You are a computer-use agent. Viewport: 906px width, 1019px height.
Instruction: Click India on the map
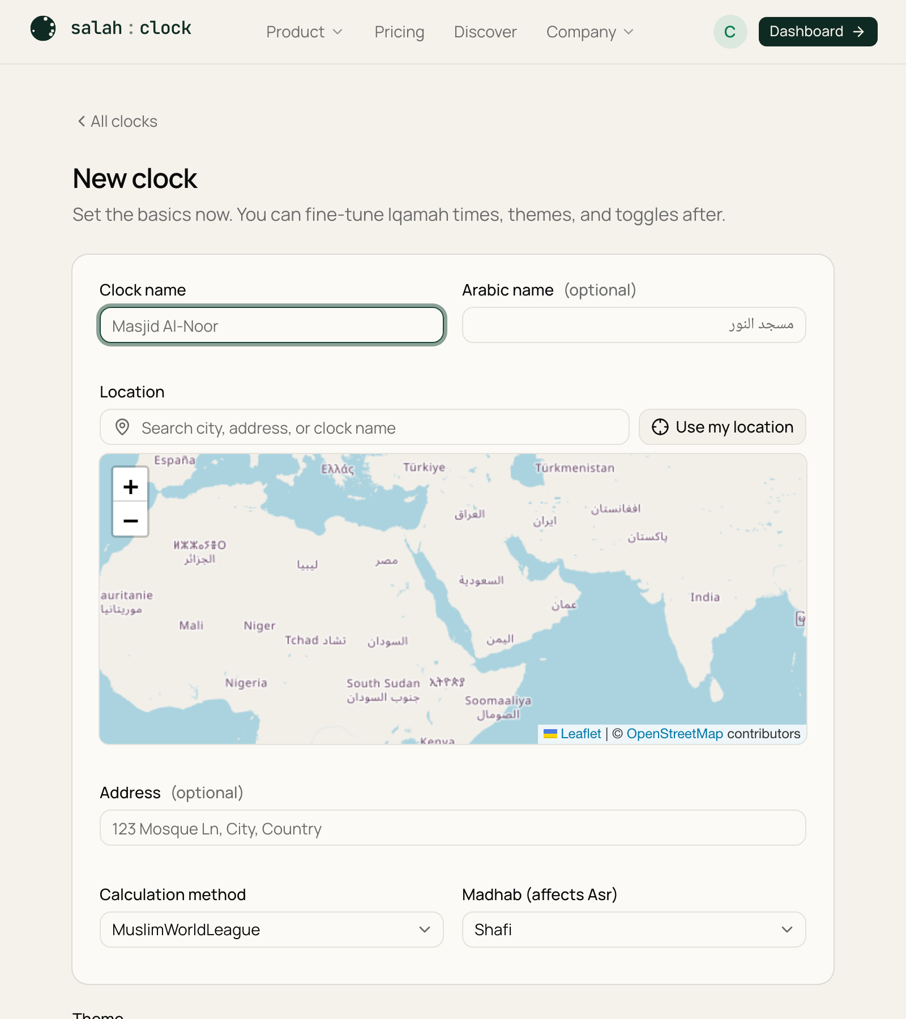coord(705,597)
